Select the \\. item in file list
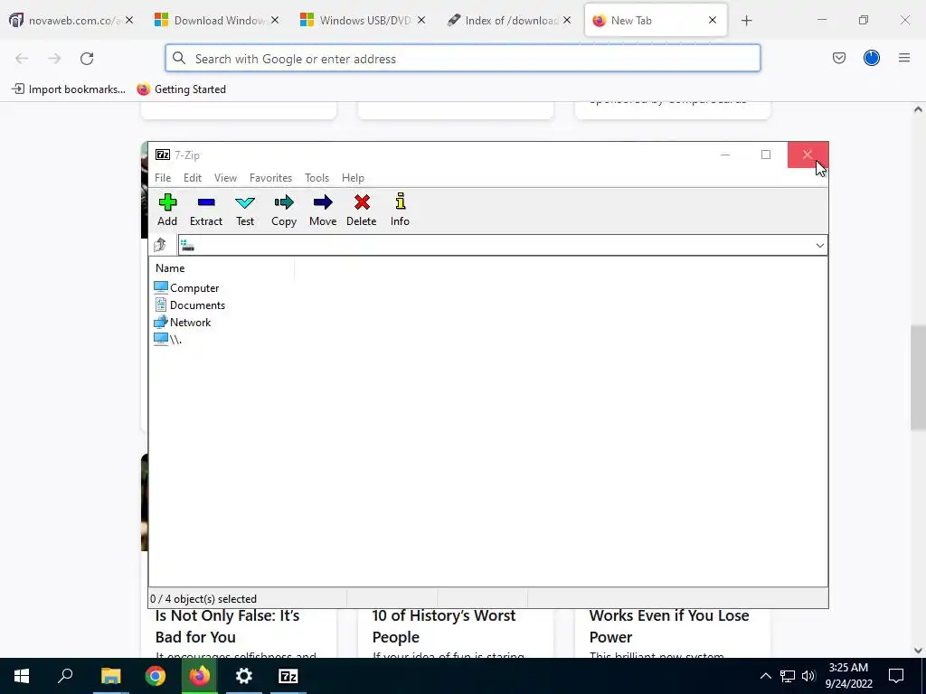This screenshot has width=926, height=694. click(167, 340)
